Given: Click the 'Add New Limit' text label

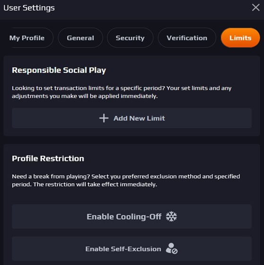Looking at the screenshot, I should [x=139, y=118].
